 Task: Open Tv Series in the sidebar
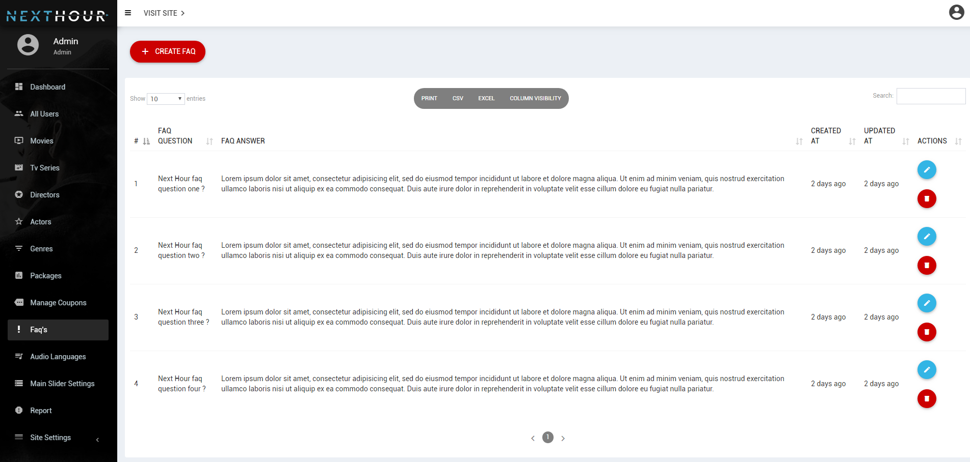click(x=58, y=168)
